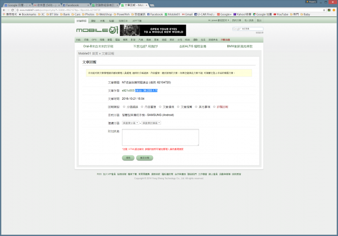
Task: Switch to the 討論群組發表區 browser tab
Action: click(104, 5)
